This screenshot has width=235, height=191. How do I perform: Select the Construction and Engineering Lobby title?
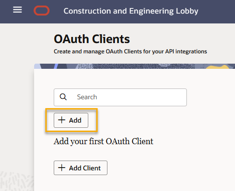[x=131, y=11]
